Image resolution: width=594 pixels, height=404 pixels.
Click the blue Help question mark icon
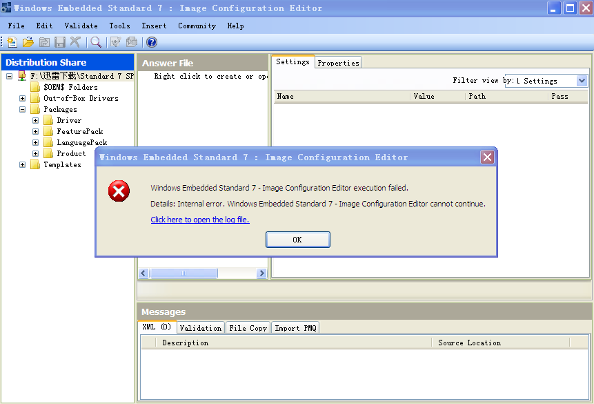tap(152, 42)
